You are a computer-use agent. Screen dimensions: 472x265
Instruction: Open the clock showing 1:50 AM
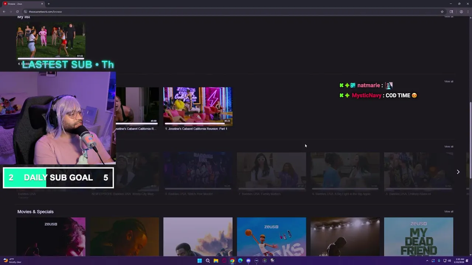(459, 261)
